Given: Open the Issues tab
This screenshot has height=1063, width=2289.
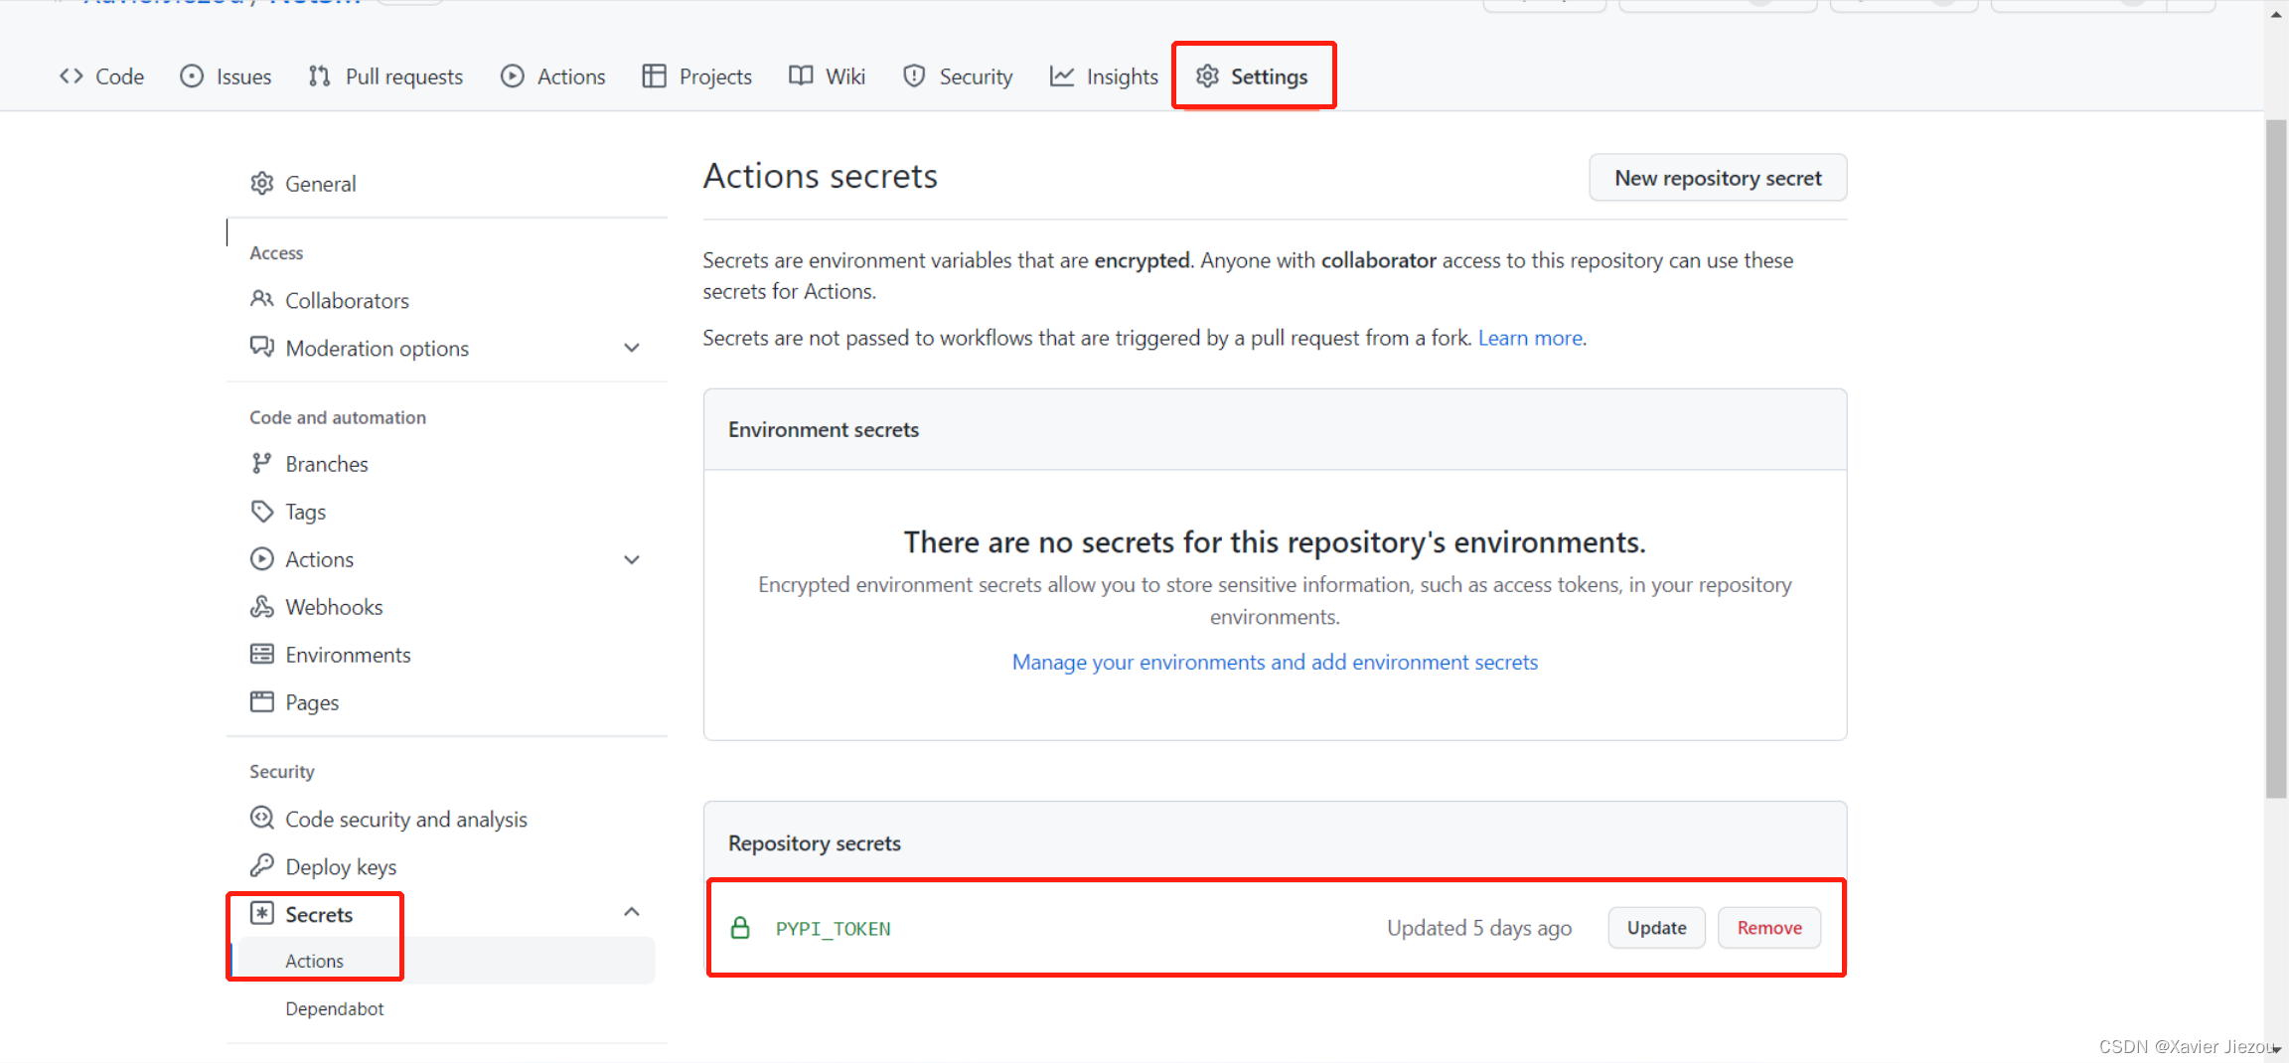Looking at the screenshot, I should (226, 76).
